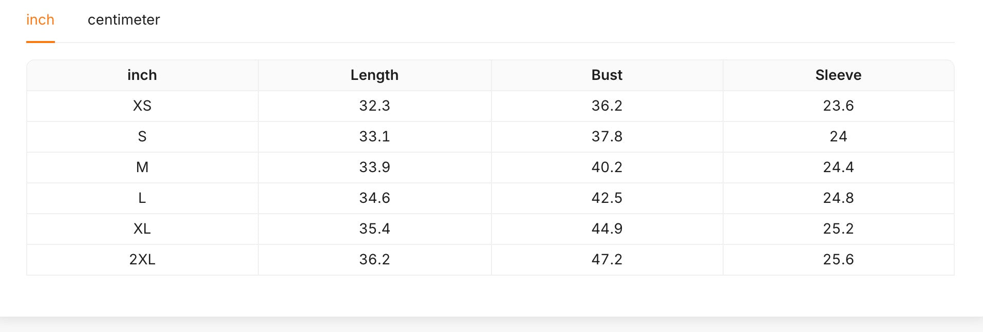Click the Bust column header

607,75
